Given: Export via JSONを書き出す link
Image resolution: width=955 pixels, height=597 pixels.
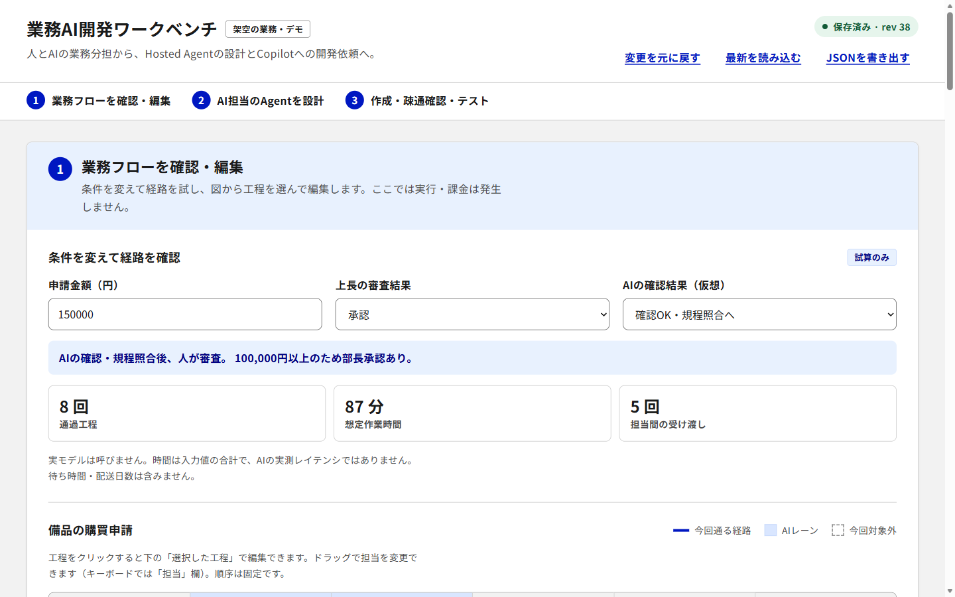Looking at the screenshot, I should point(867,58).
